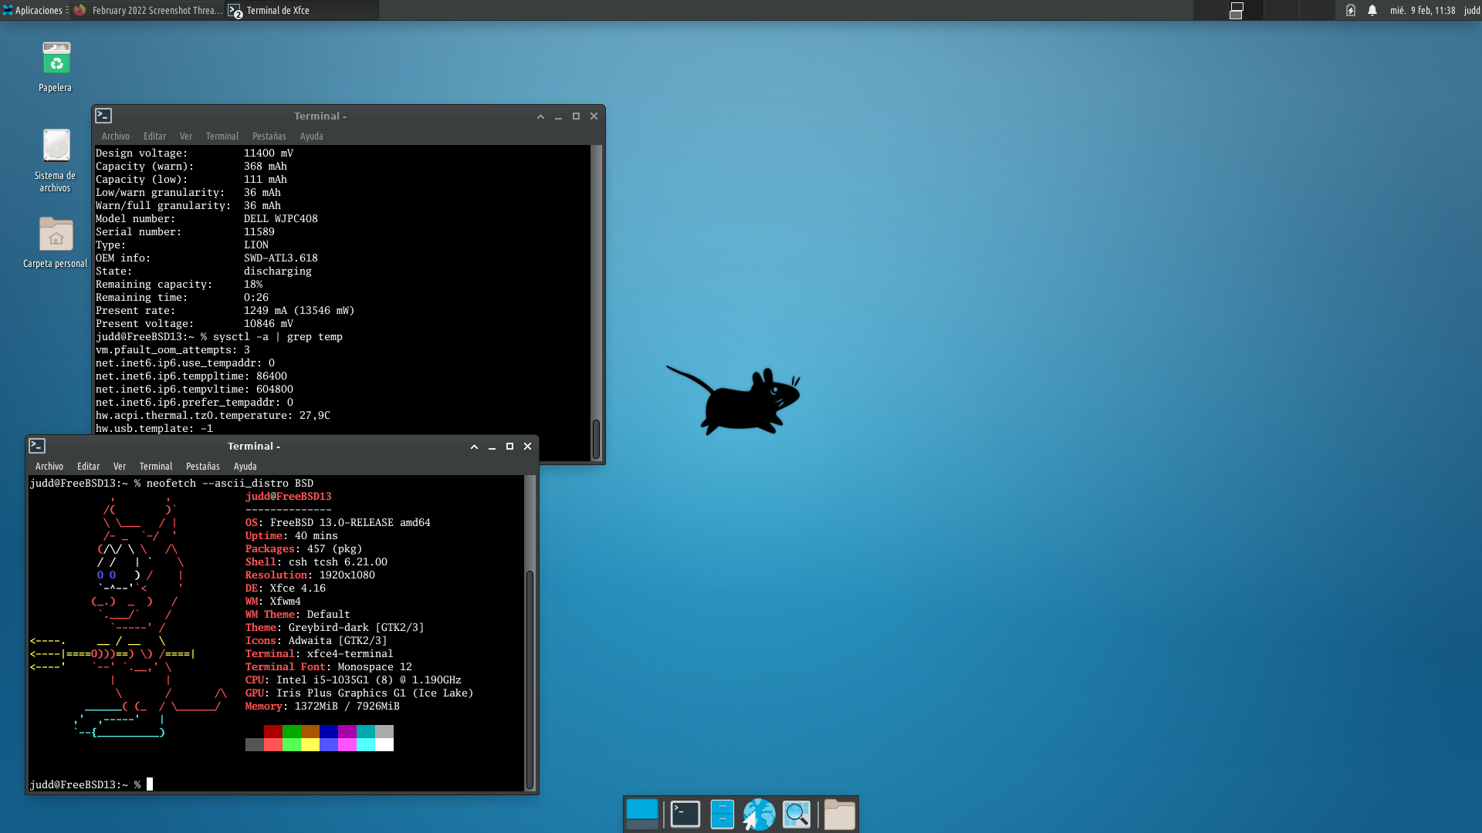Minimize the lower Terminal window
The height and width of the screenshot is (833, 1482).
click(492, 447)
